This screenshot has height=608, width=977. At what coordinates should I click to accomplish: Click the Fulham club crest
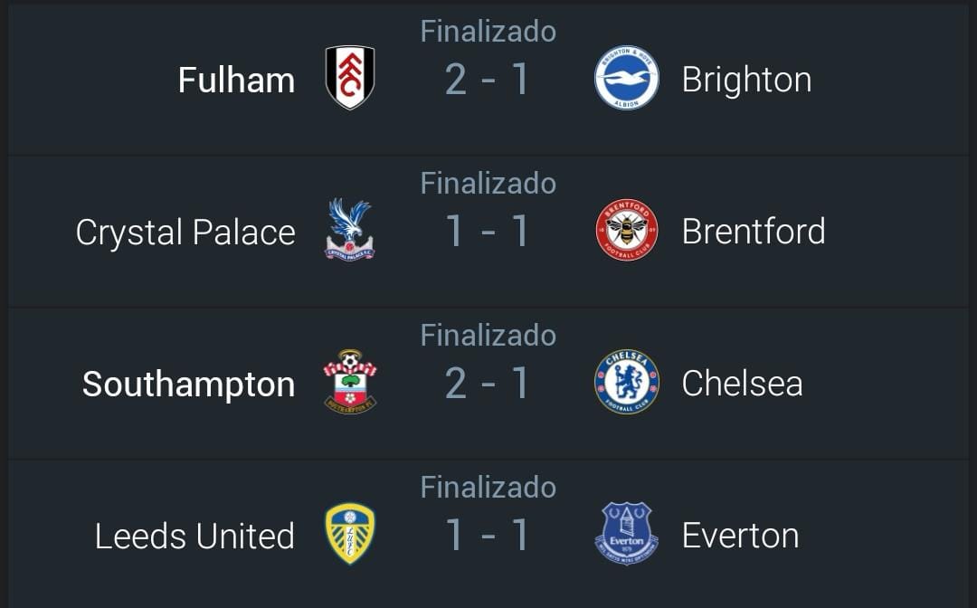point(350,77)
